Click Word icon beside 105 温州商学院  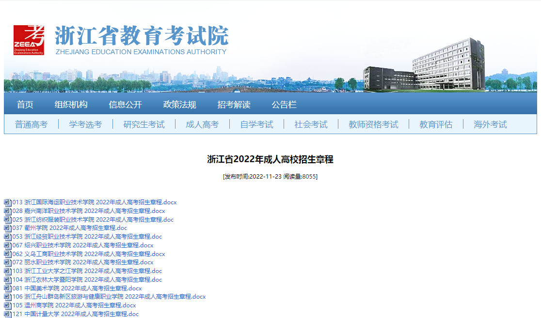[8, 305]
